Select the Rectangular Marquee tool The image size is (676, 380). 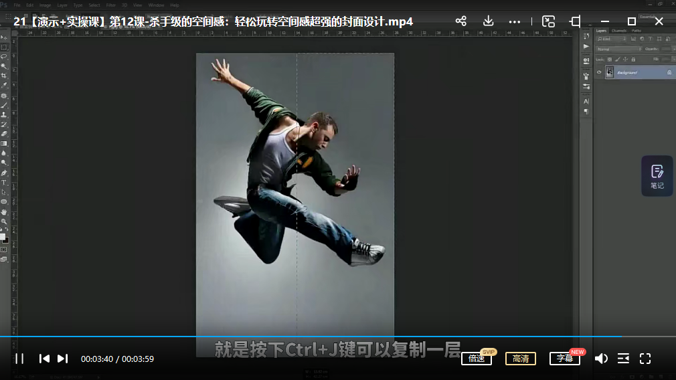[4, 47]
